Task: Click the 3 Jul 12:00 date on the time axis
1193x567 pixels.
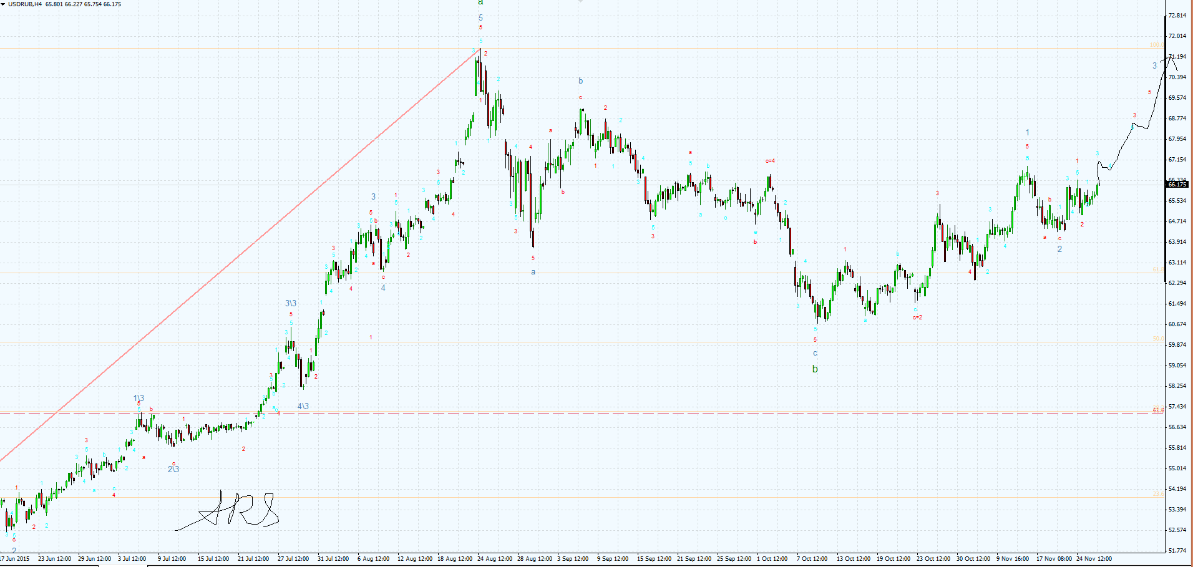Action: [x=132, y=559]
